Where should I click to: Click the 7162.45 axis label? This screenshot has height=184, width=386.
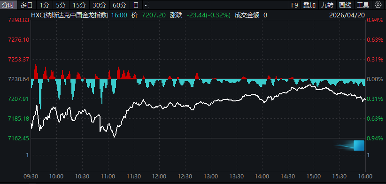19,138
